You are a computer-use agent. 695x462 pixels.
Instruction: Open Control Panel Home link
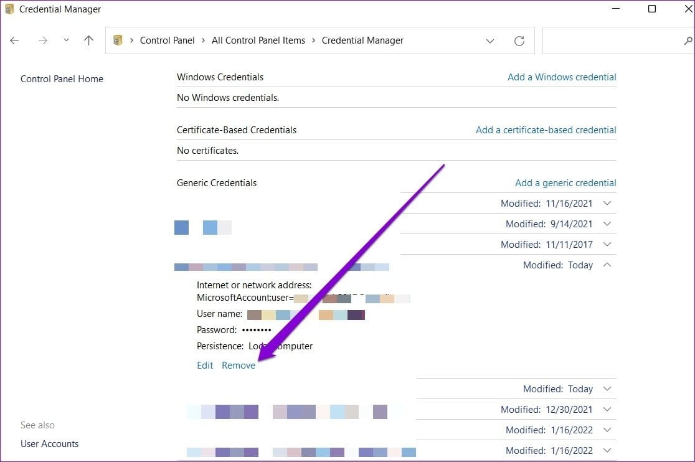pos(62,79)
